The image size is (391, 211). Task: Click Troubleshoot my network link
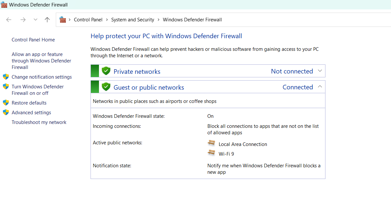tap(39, 122)
